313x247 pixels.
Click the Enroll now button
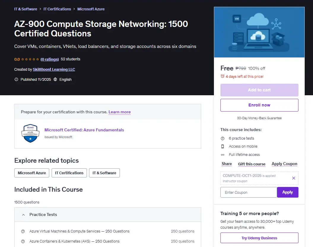[259, 105]
